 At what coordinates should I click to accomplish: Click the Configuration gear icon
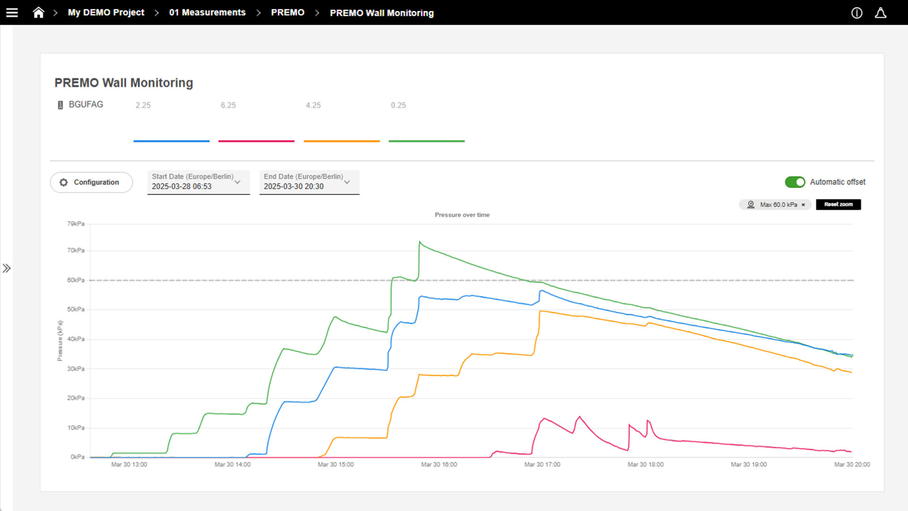(x=64, y=183)
